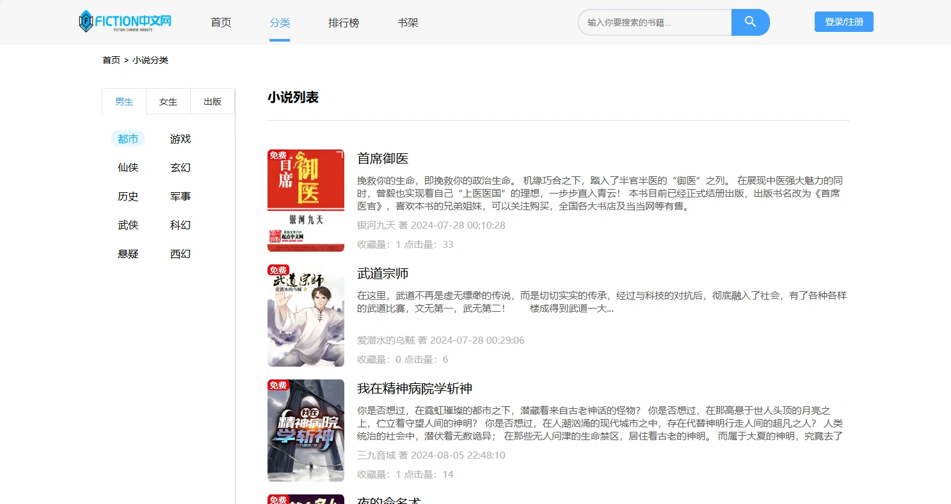Go to 首页 in the top navigation

221,23
